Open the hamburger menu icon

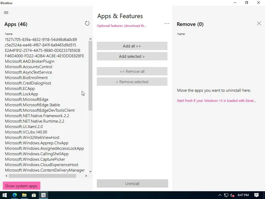(x=6, y=12)
